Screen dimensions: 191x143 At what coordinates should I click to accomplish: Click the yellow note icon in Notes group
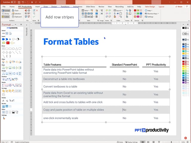click(107, 10)
